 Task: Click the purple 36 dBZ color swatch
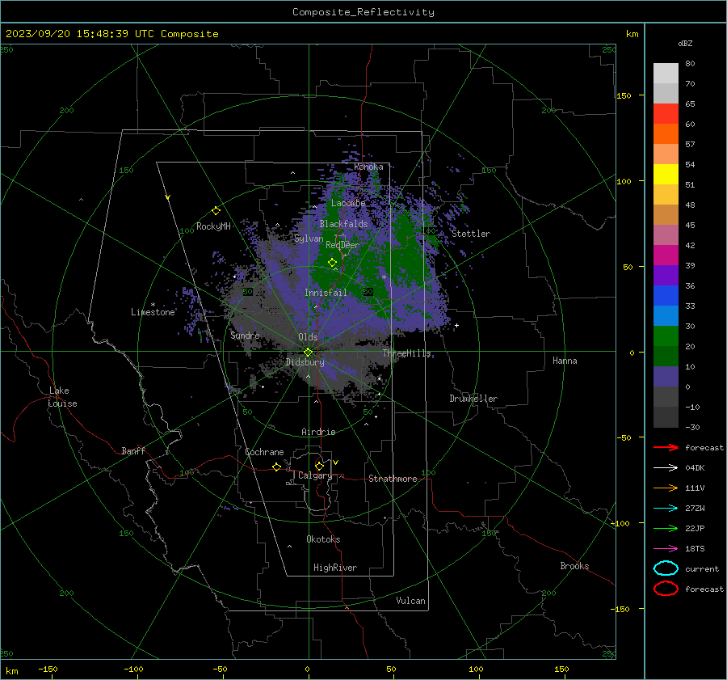[666, 275]
